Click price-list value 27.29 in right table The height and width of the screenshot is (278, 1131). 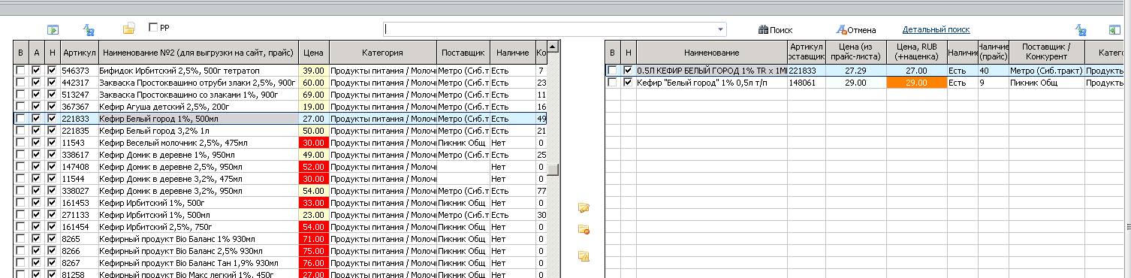point(856,71)
